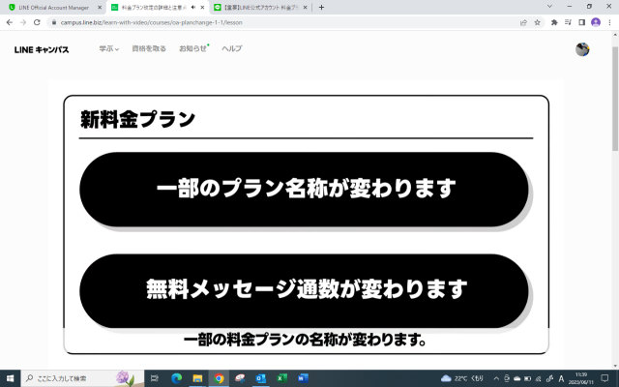
Task: Open the Word taskbar icon
Action: tap(303, 378)
